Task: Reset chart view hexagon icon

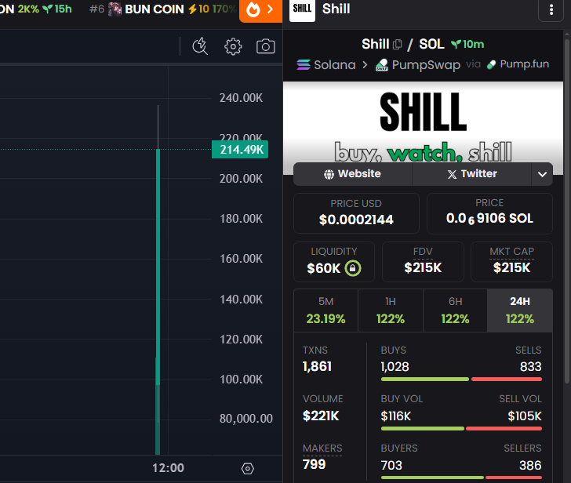Action: tap(248, 468)
